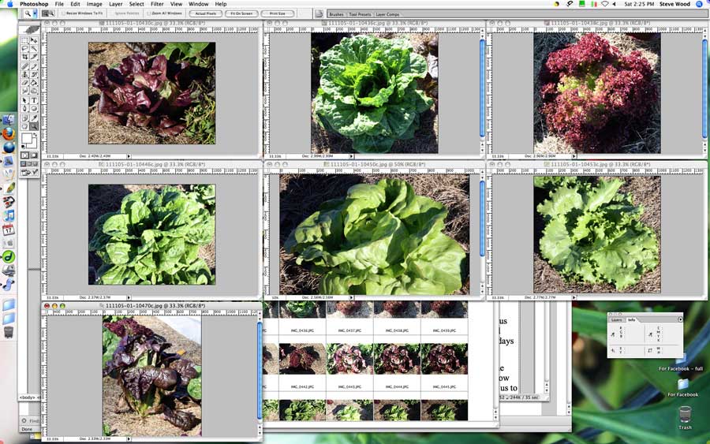710x444 pixels.
Task: Select the Dodge tool
Action: pyautogui.click(x=34, y=91)
